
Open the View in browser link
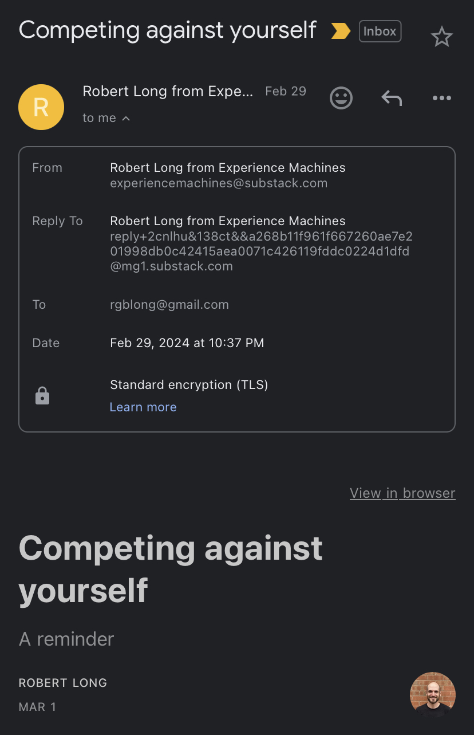coord(402,493)
